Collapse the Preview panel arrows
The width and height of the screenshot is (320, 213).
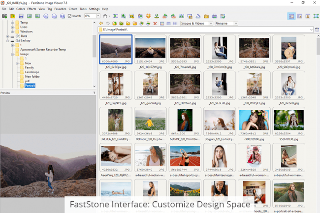pos(95,92)
